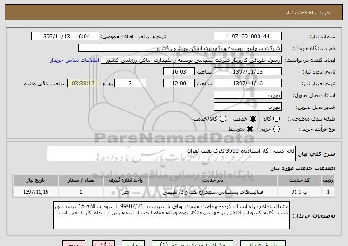Click the creation time field 16:03

179,72
